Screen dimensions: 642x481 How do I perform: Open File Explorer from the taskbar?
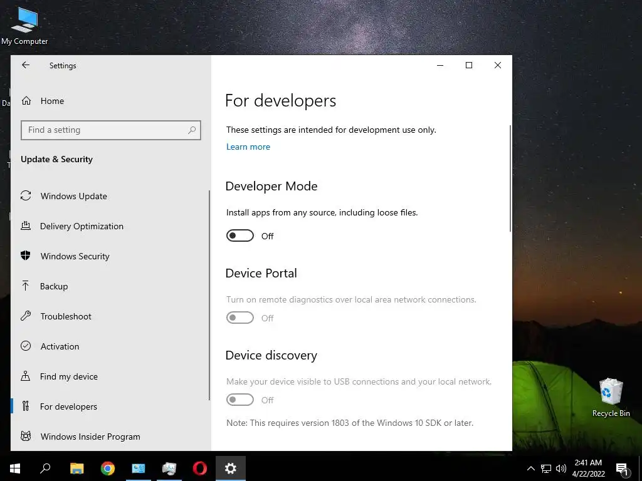pyautogui.click(x=76, y=468)
